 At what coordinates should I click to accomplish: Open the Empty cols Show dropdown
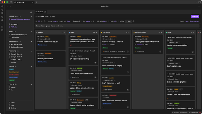(x=65, y=21)
